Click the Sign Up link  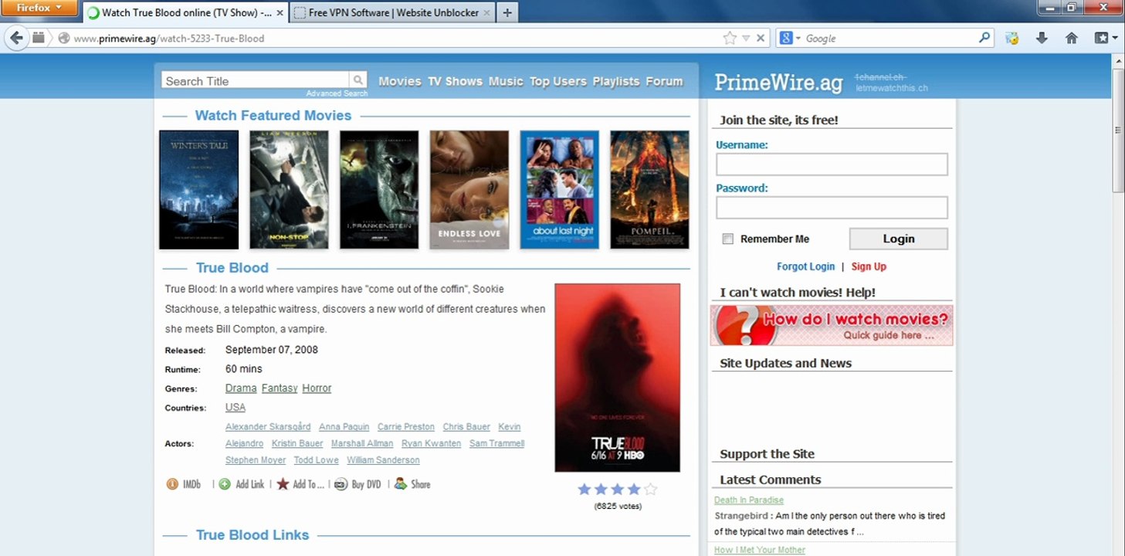point(869,266)
